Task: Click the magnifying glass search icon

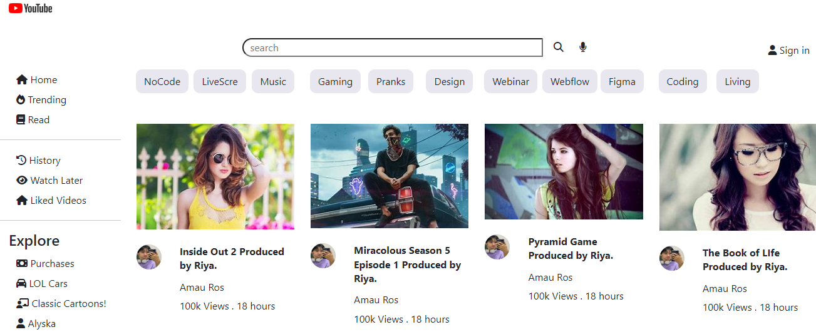Action: tap(558, 47)
